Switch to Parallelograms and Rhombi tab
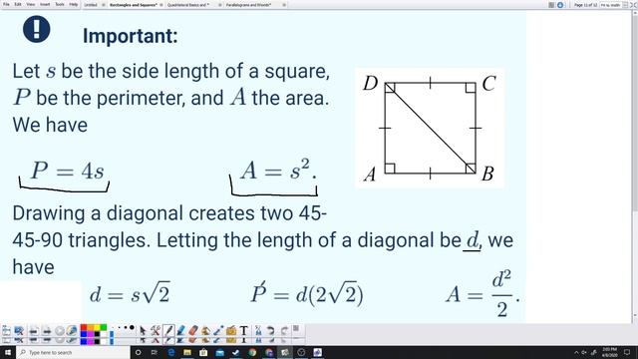Viewport: 638px width, 359px height. [x=248, y=5]
